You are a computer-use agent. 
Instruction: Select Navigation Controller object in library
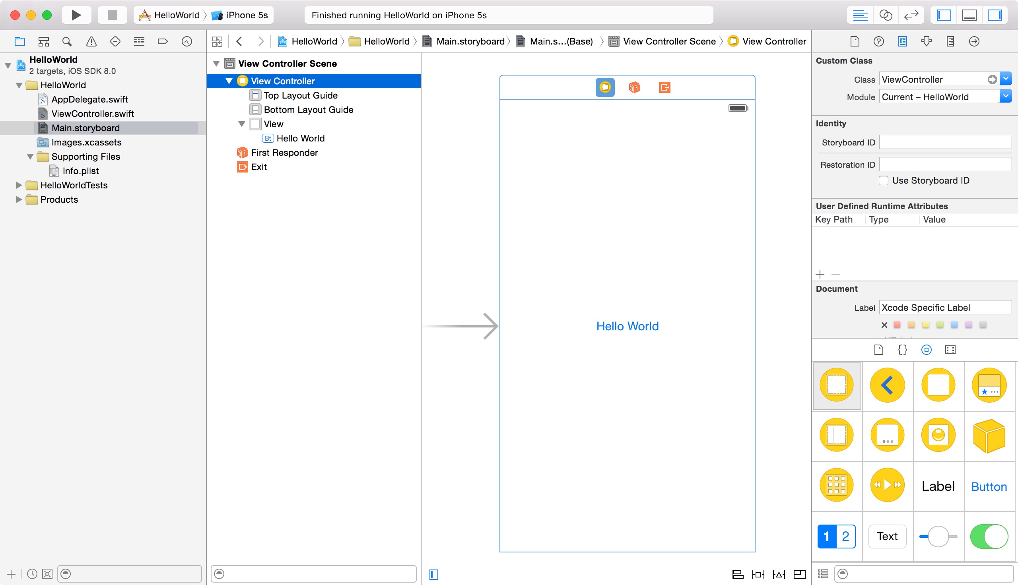[x=888, y=385]
